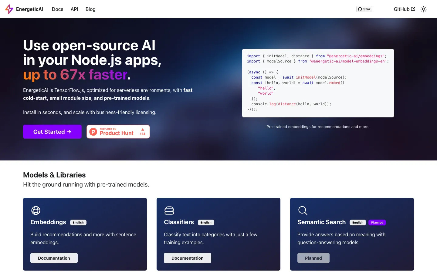Click the Product Hunt P logo
The width and height of the screenshot is (437, 273).
pos(93,132)
